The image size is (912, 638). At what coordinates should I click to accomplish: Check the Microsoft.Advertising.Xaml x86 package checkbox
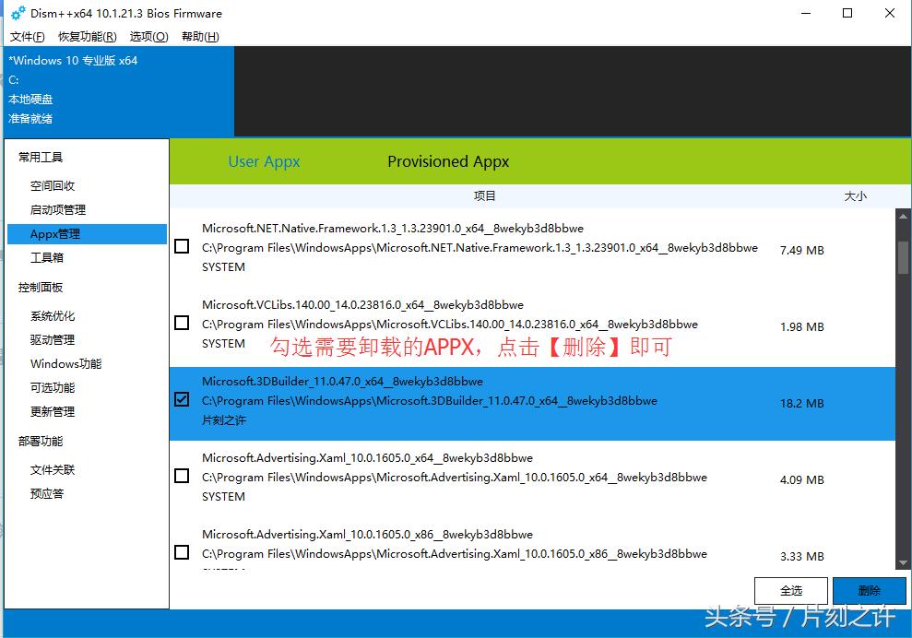tap(182, 552)
